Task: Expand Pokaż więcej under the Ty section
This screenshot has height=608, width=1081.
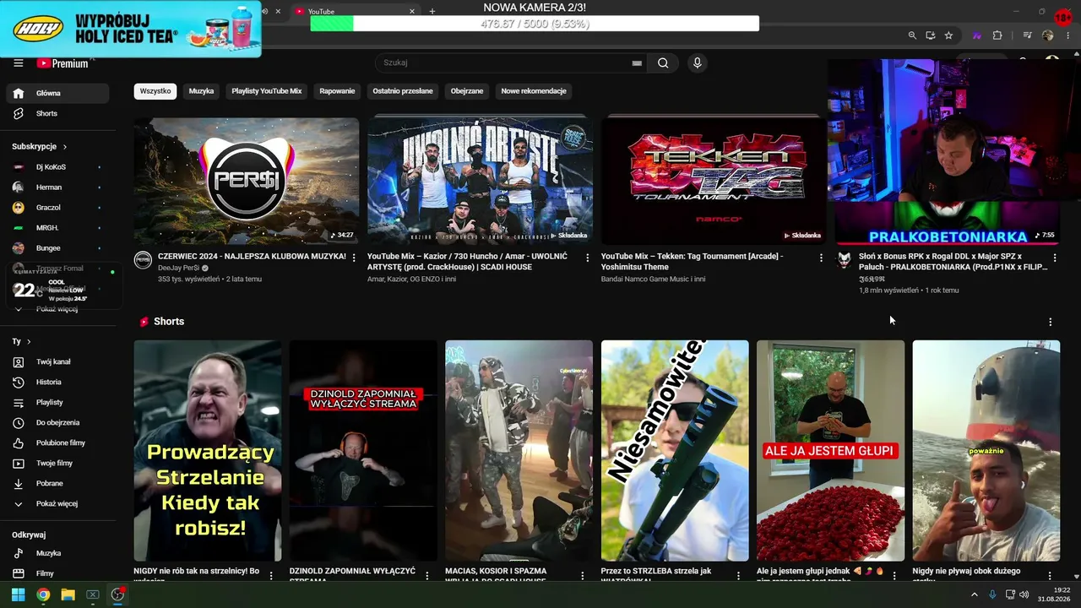Action: click(x=57, y=503)
